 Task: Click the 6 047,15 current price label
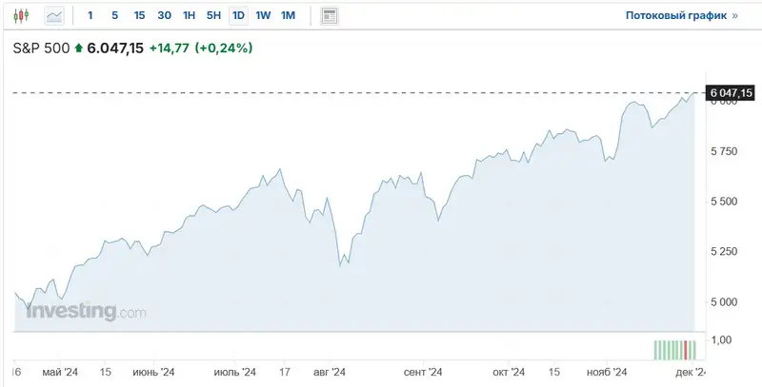pos(730,92)
